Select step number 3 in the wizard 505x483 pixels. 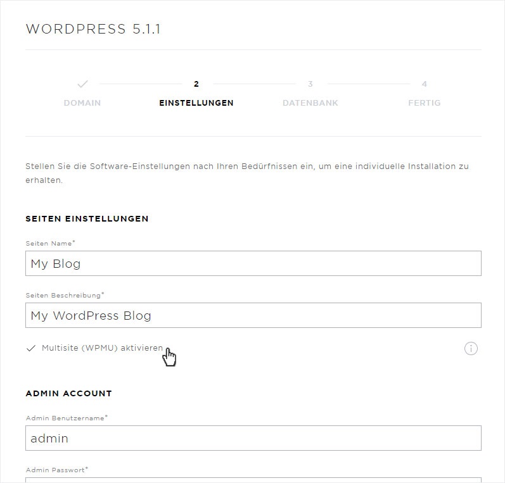[310, 84]
